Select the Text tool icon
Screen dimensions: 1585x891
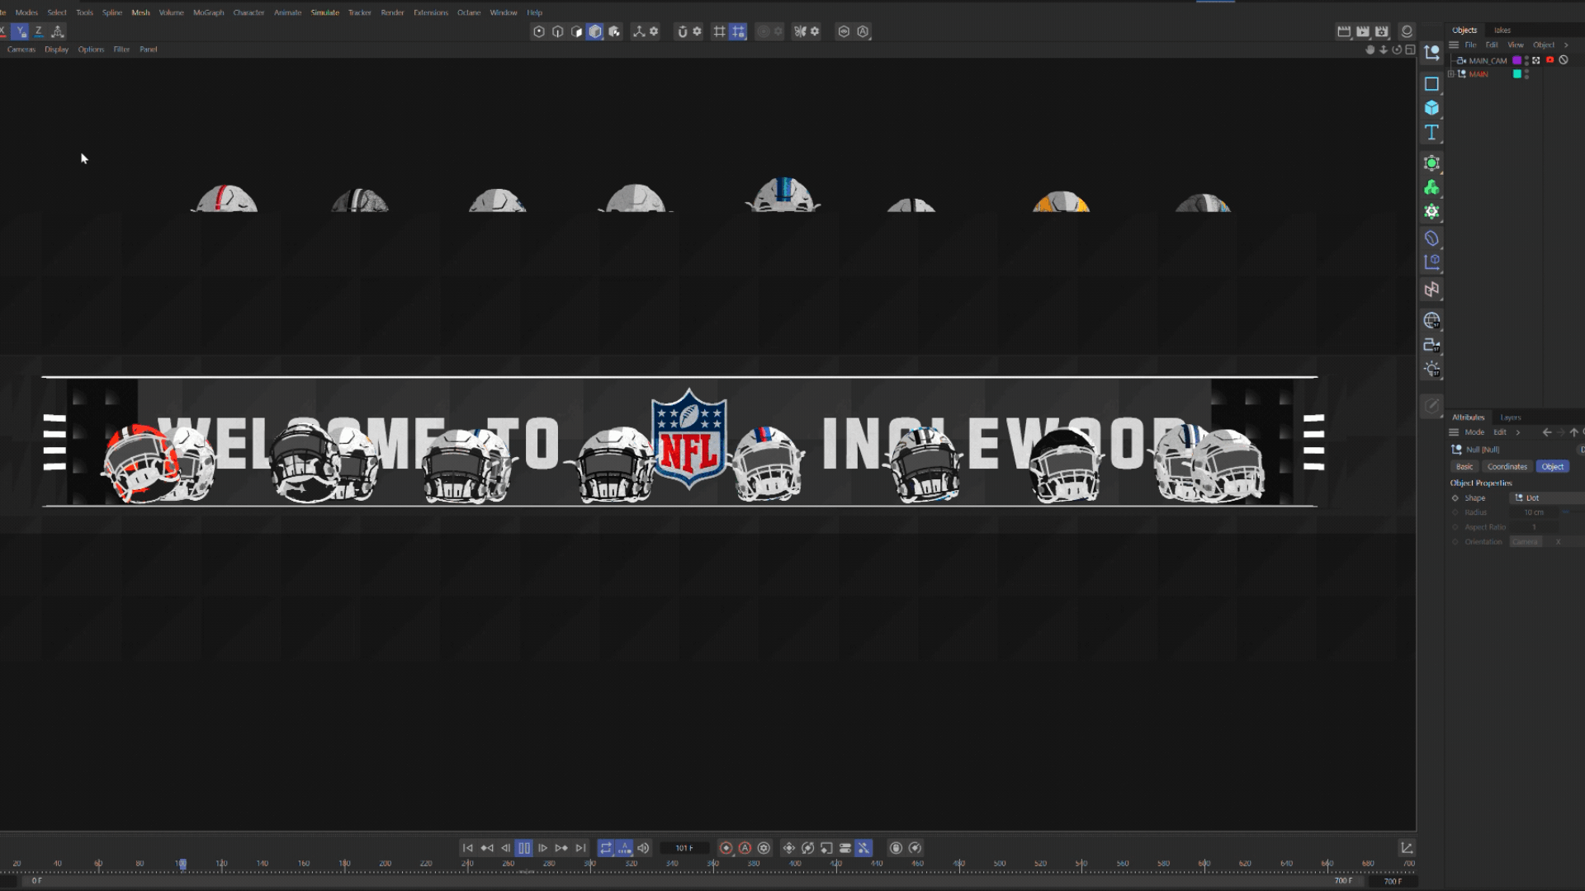[1431, 132]
